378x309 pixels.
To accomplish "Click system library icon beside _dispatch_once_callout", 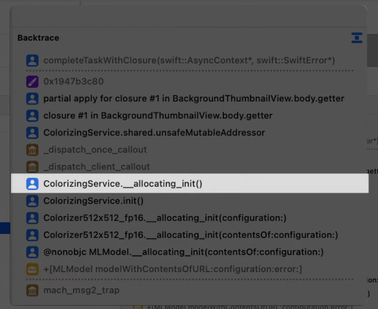I will [x=32, y=150].
